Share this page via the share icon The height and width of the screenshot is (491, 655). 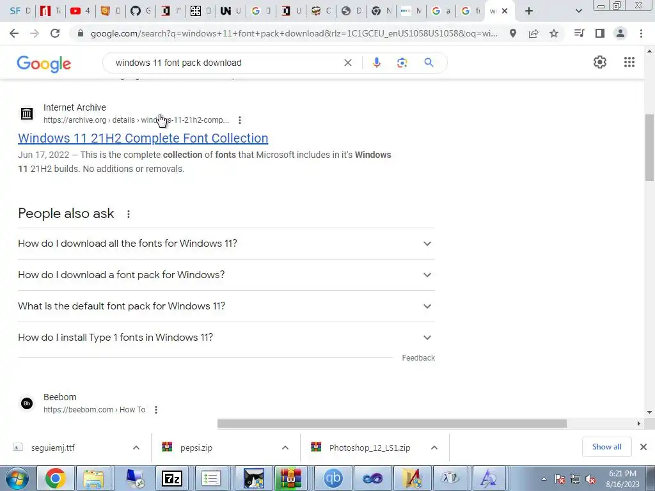533,33
